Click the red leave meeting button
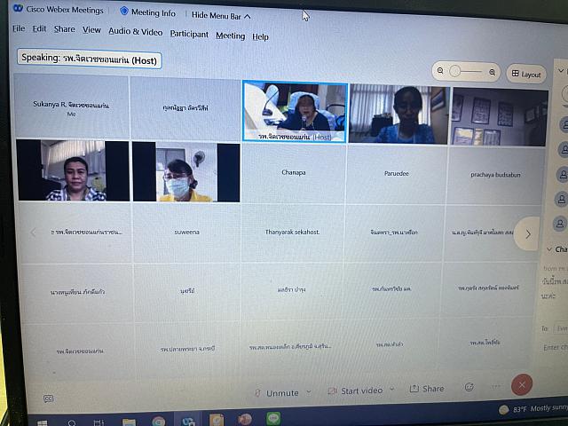Screen dimensions: 568x426 point(523,383)
